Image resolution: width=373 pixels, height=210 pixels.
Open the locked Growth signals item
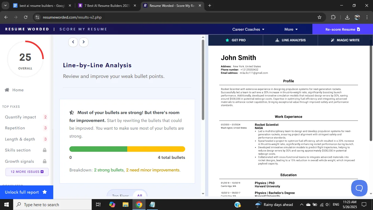click(26, 161)
